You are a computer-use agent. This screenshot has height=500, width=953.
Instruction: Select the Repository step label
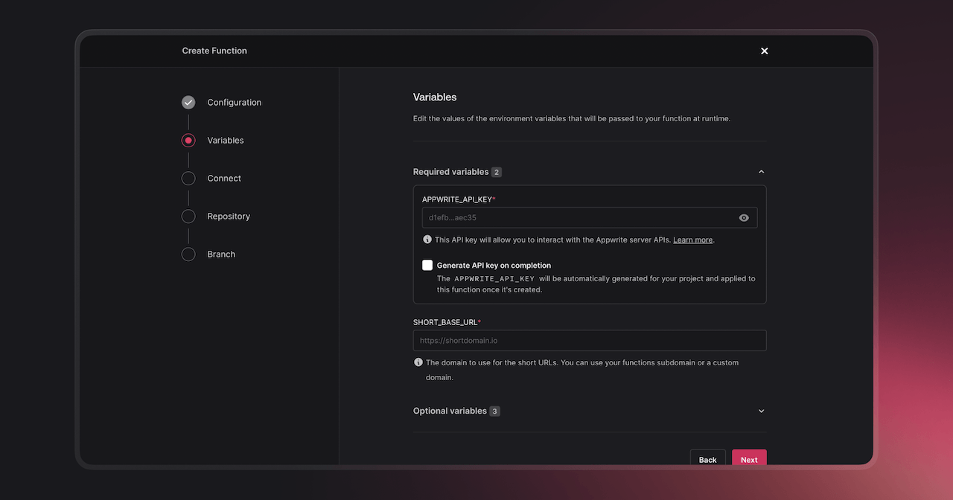tap(229, 217)
